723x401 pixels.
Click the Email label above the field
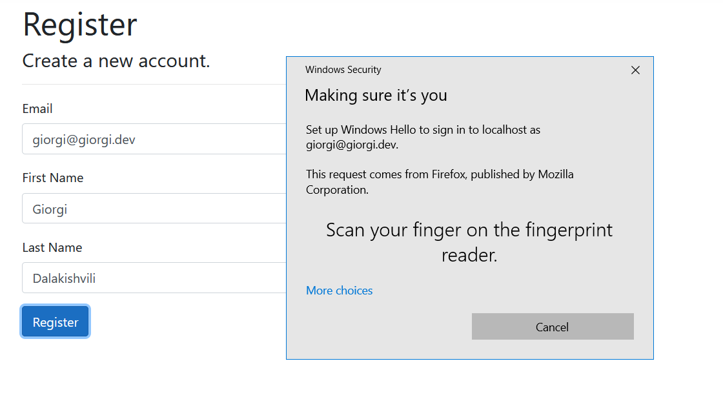coord(37,108)
